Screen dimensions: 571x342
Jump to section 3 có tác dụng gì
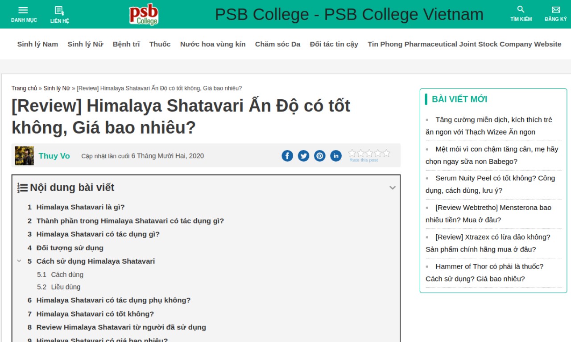coord(98,234)
